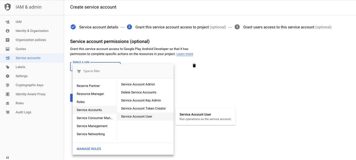The image size is (356, 160).
Task: Select Service Management role category
Action: click(x=95, y=126)
